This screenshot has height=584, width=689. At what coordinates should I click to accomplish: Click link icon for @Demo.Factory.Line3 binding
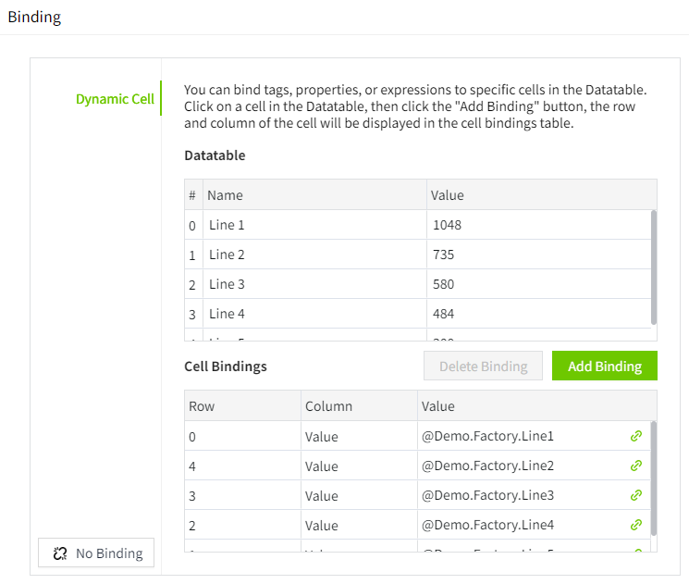coord(635,495)
